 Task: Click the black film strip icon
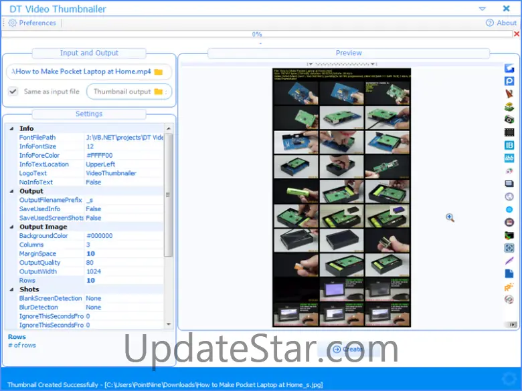coord(509,132)
